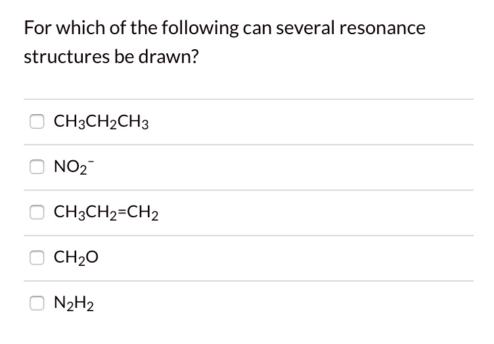The height and width of the screenshot is (344, 494).
Task: Click the NO2⁻ answer label text
Action: 73,167
